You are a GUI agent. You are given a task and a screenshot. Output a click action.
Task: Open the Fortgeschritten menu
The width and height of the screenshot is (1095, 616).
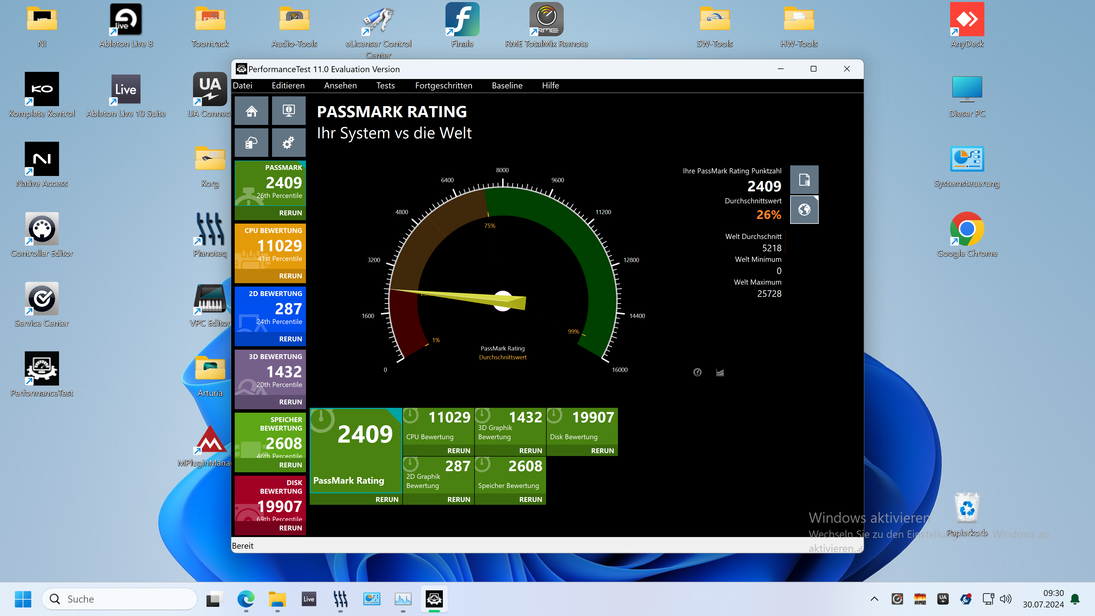point(443,86)
